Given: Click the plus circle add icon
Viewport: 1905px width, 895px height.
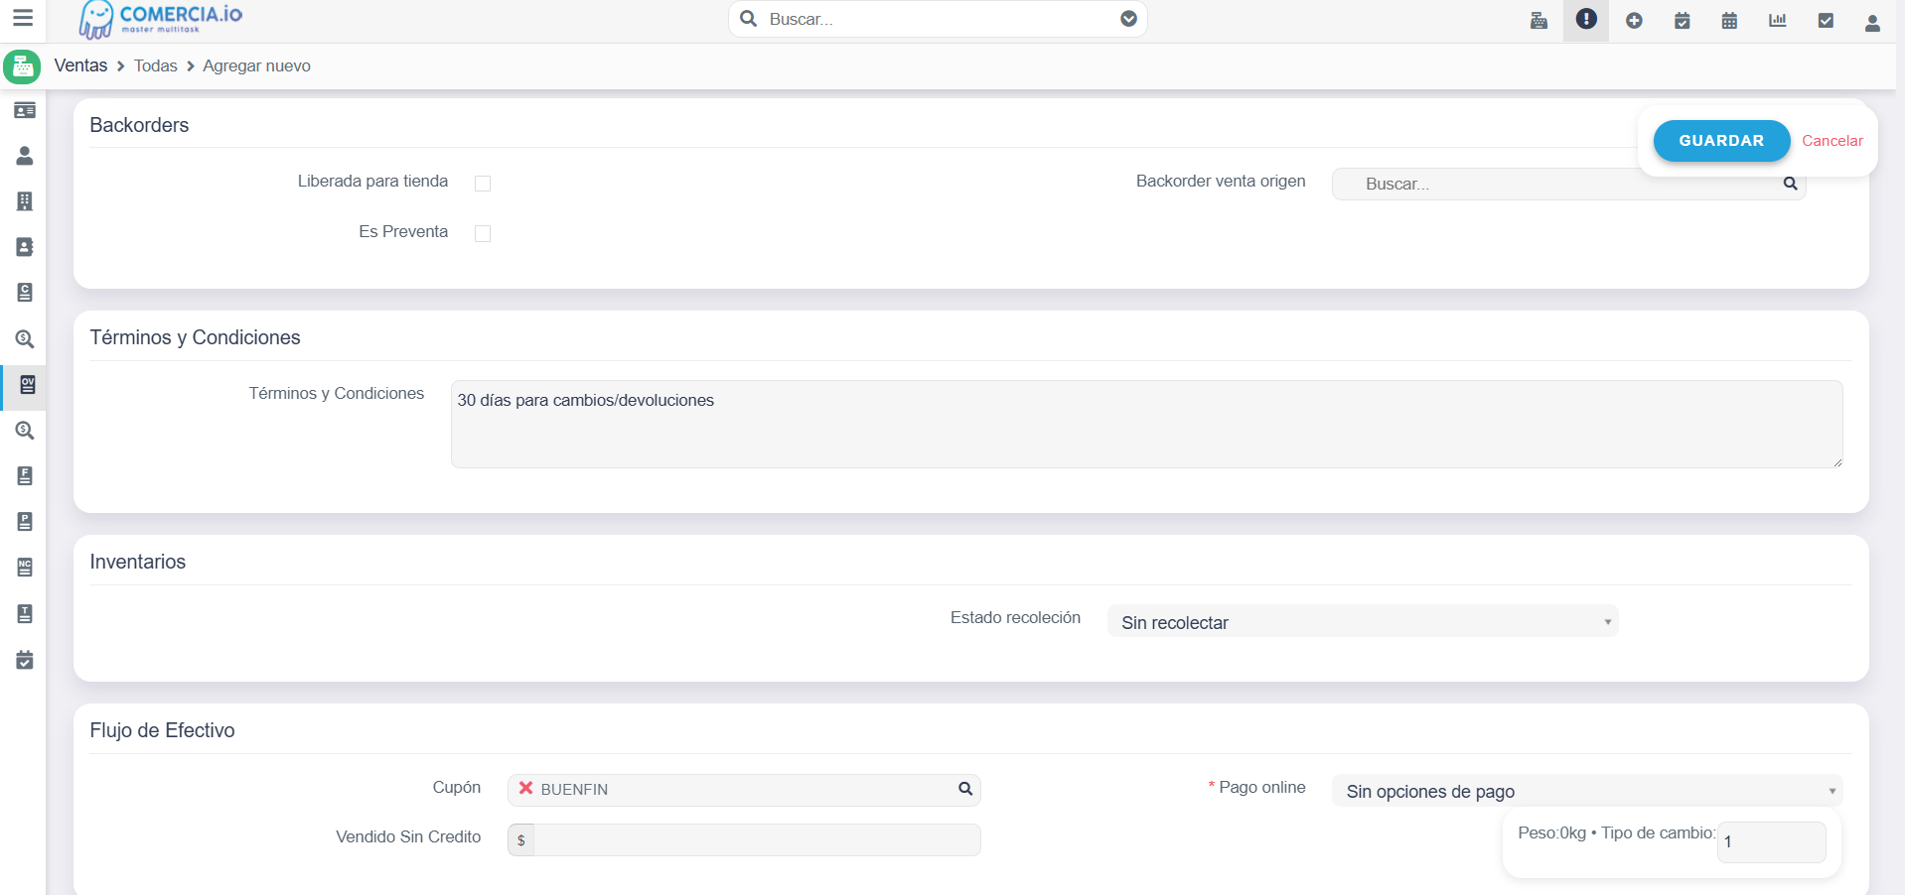Looking at the screenshot, I should pyautogui.click(x=1634, y=20).
